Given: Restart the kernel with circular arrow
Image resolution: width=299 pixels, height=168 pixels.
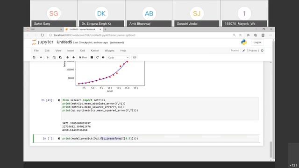Looking at the screenshot, I should (x=98, y=57).
